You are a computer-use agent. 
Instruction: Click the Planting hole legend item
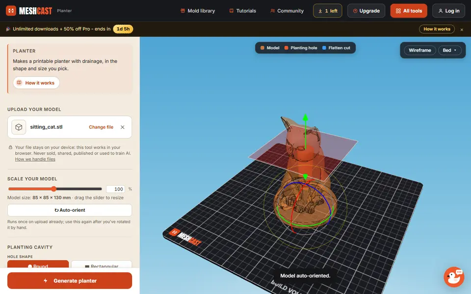(x=301, y=48)
